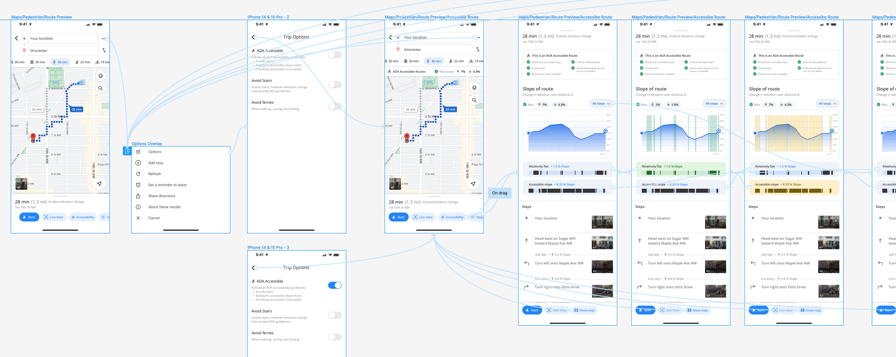
Task: Select 22 min travel mode in leftmost frame
Action: (x=83, y=62)
